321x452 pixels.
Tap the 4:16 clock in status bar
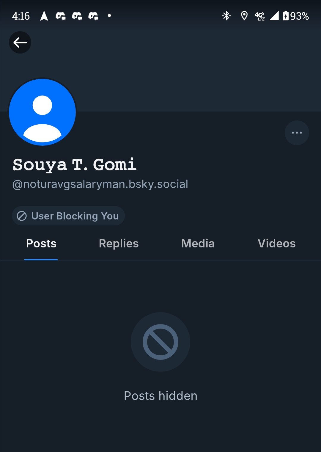pyautogui.click(x=21, y=16)
